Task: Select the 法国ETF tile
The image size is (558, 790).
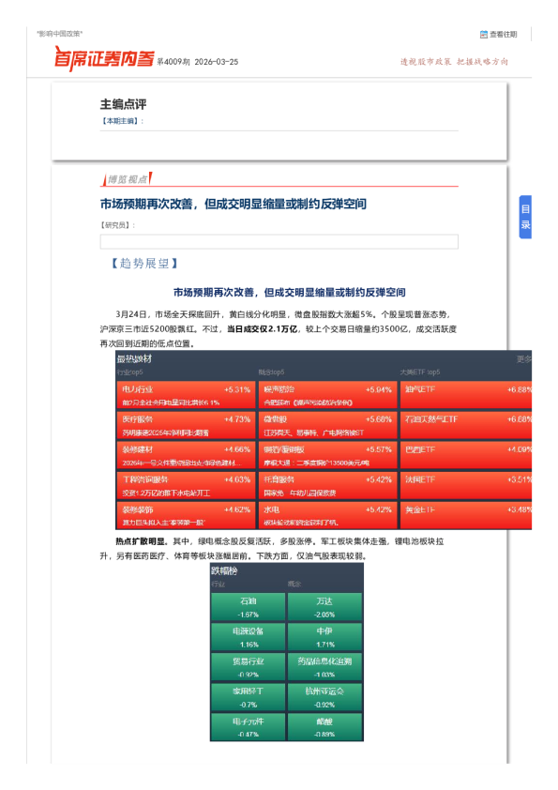Action: tap(466, 486)
